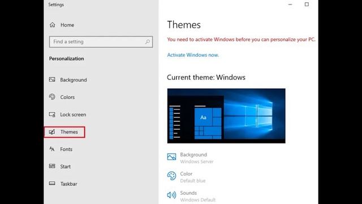362x204 pixels.
Task: Open theme Color Default blue option
Action: (186, 177)
